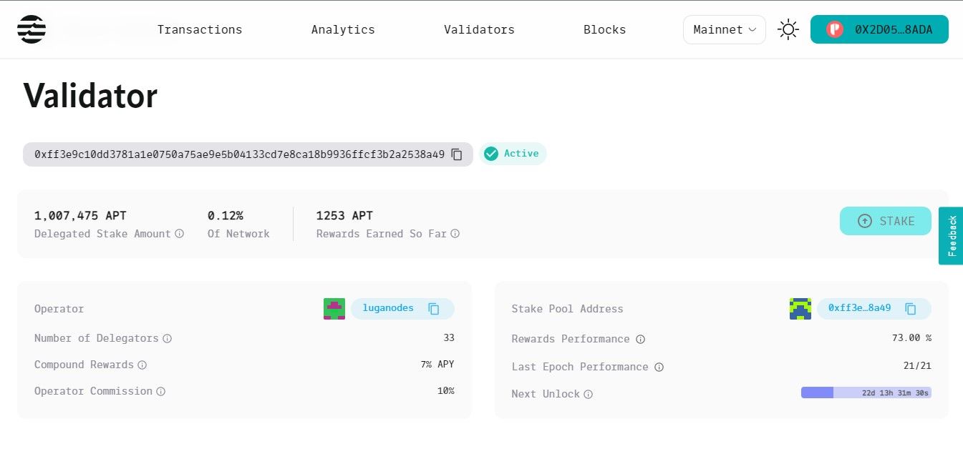Open the Mainnet network dropdown
The image size is (963, 469).
[725, 29]
